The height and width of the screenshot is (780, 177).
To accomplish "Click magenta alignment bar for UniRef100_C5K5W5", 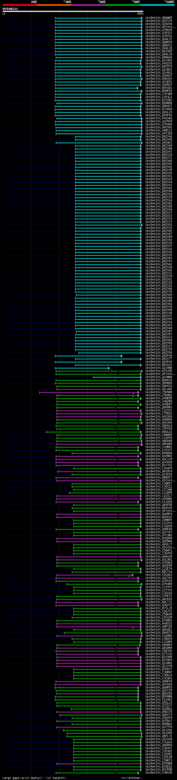I will pyautogui.click(x=90, y=392).
